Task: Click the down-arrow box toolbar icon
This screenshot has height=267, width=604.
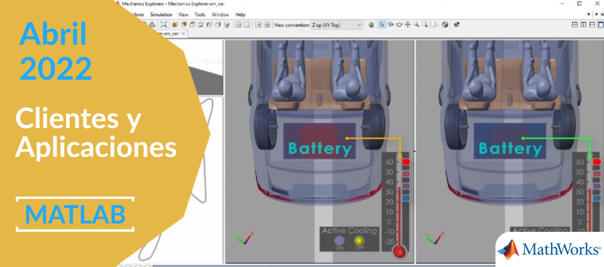Action: (x=267, y=25)
